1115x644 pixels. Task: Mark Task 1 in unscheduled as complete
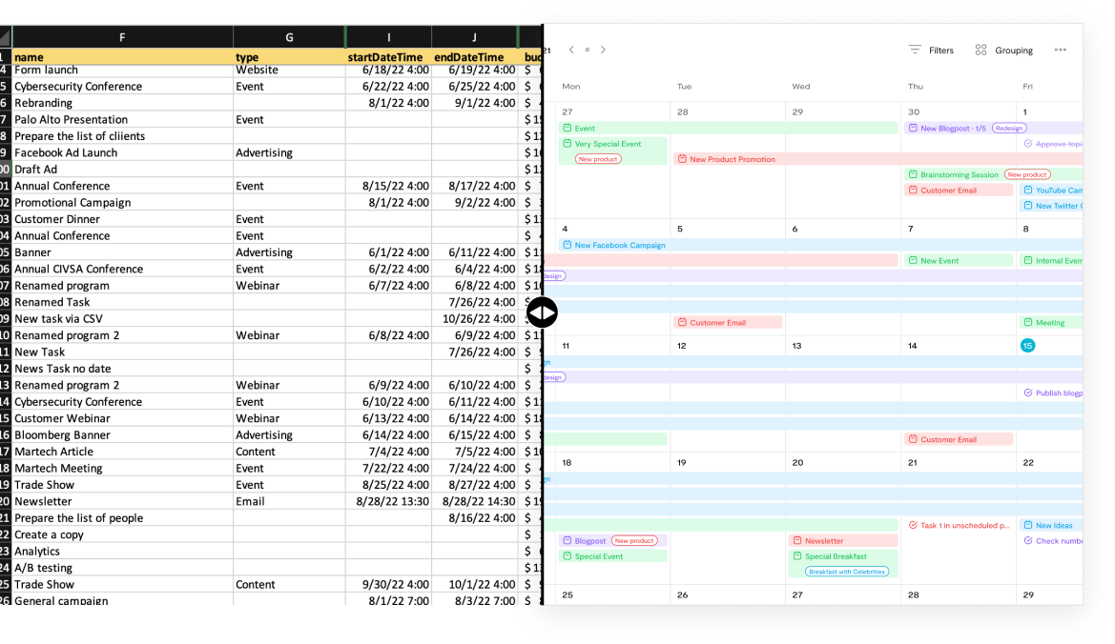pyautogui.click(x=913, y=525)
